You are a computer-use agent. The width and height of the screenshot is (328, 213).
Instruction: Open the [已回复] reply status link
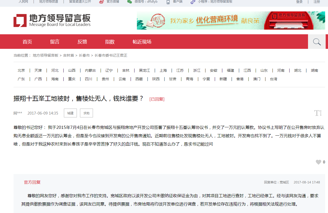tap(157, 99)
